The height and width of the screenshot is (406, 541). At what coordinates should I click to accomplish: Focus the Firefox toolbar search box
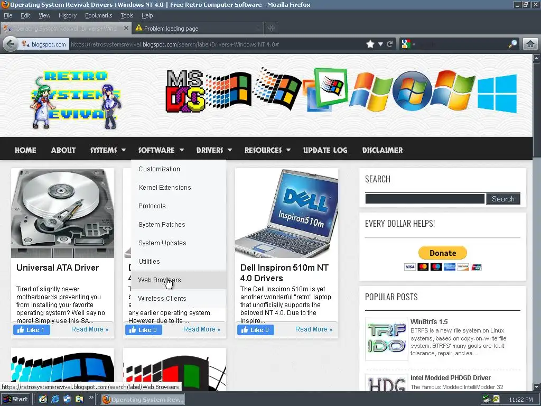462,44
